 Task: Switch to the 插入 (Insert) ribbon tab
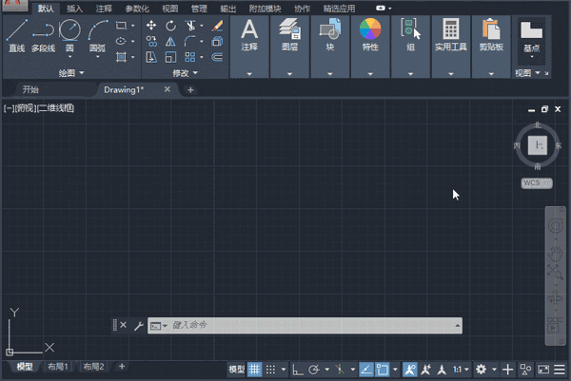pyautogui.click(x=73, y=8)
